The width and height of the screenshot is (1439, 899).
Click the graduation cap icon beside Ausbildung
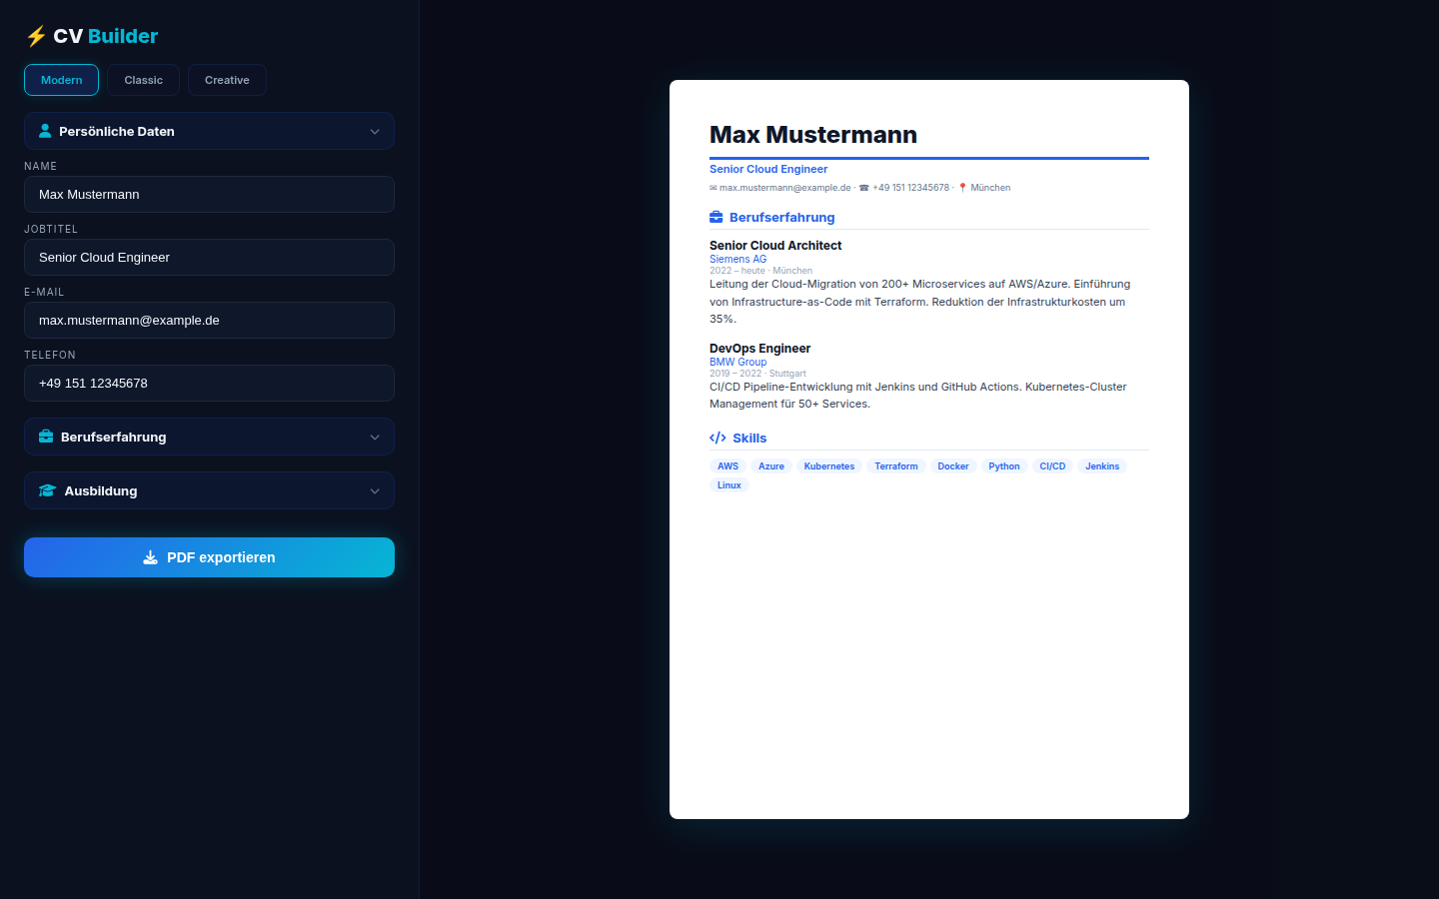coord(46,490)
